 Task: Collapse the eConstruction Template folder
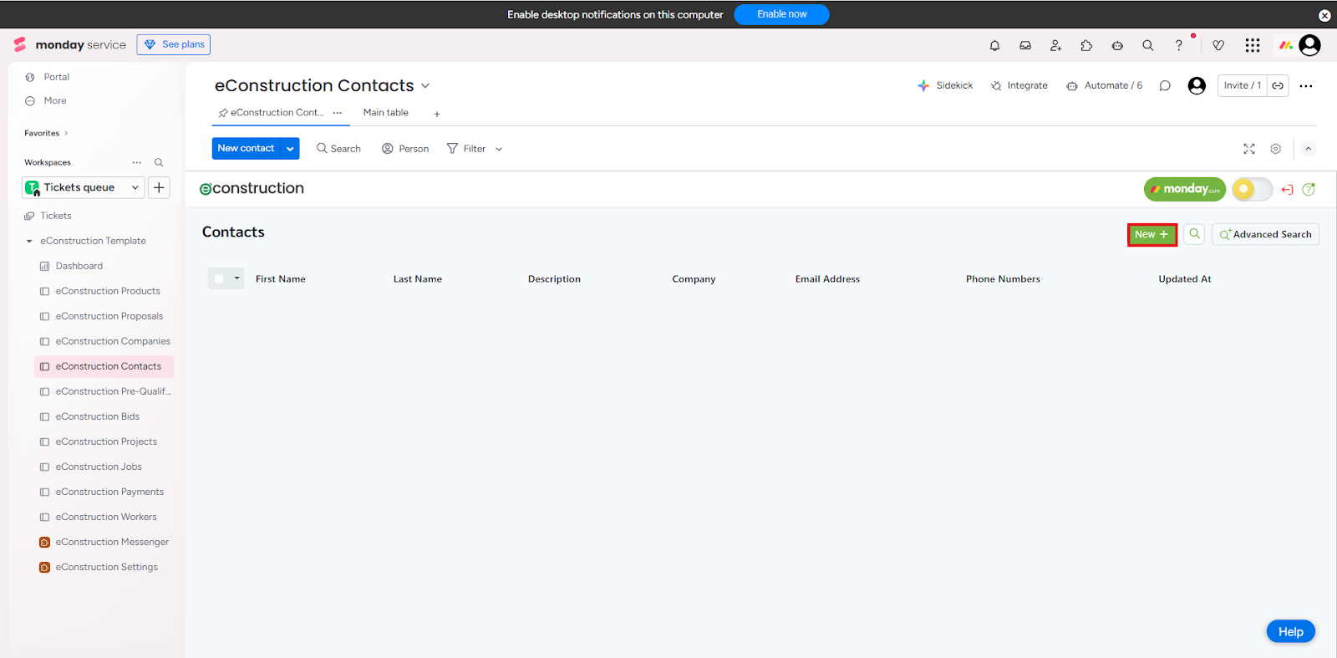point(29,241)
